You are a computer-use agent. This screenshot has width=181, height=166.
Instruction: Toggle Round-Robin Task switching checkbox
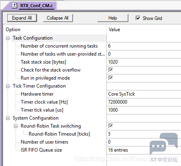110,126
